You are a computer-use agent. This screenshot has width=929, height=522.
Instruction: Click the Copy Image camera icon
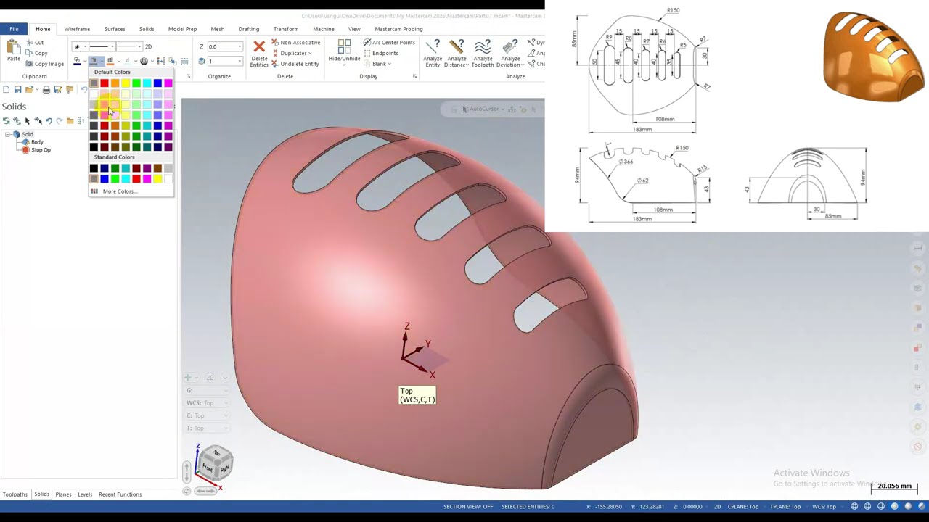(x=30, y=64)
